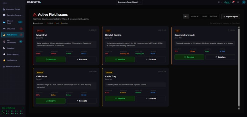This screenshot has height=117, width=247.
Task: Click the red badge next to Site Zones
Action: point(21,29)
